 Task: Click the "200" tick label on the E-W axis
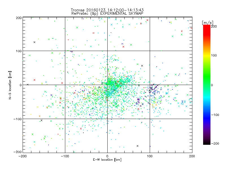point(192,156)
